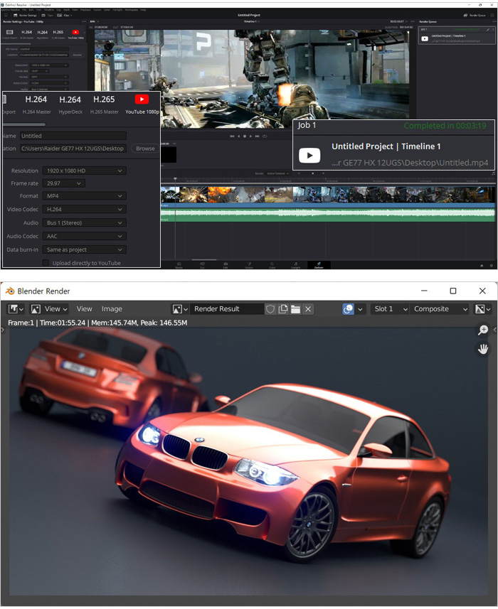
Task: Open the Audio Bus 1 (Stereo) dropdown
Action: click(85, 223)
